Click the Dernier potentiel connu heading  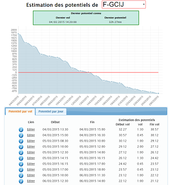[x=86, y=13]
